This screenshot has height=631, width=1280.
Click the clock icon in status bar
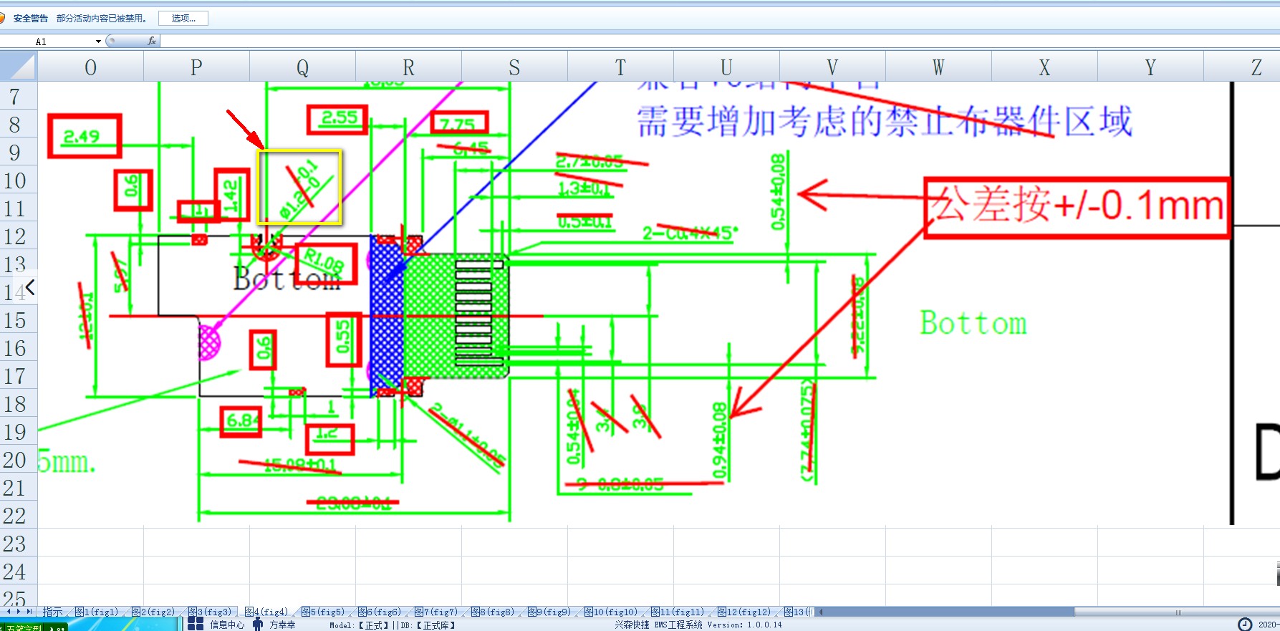(x=1246, y=625)
